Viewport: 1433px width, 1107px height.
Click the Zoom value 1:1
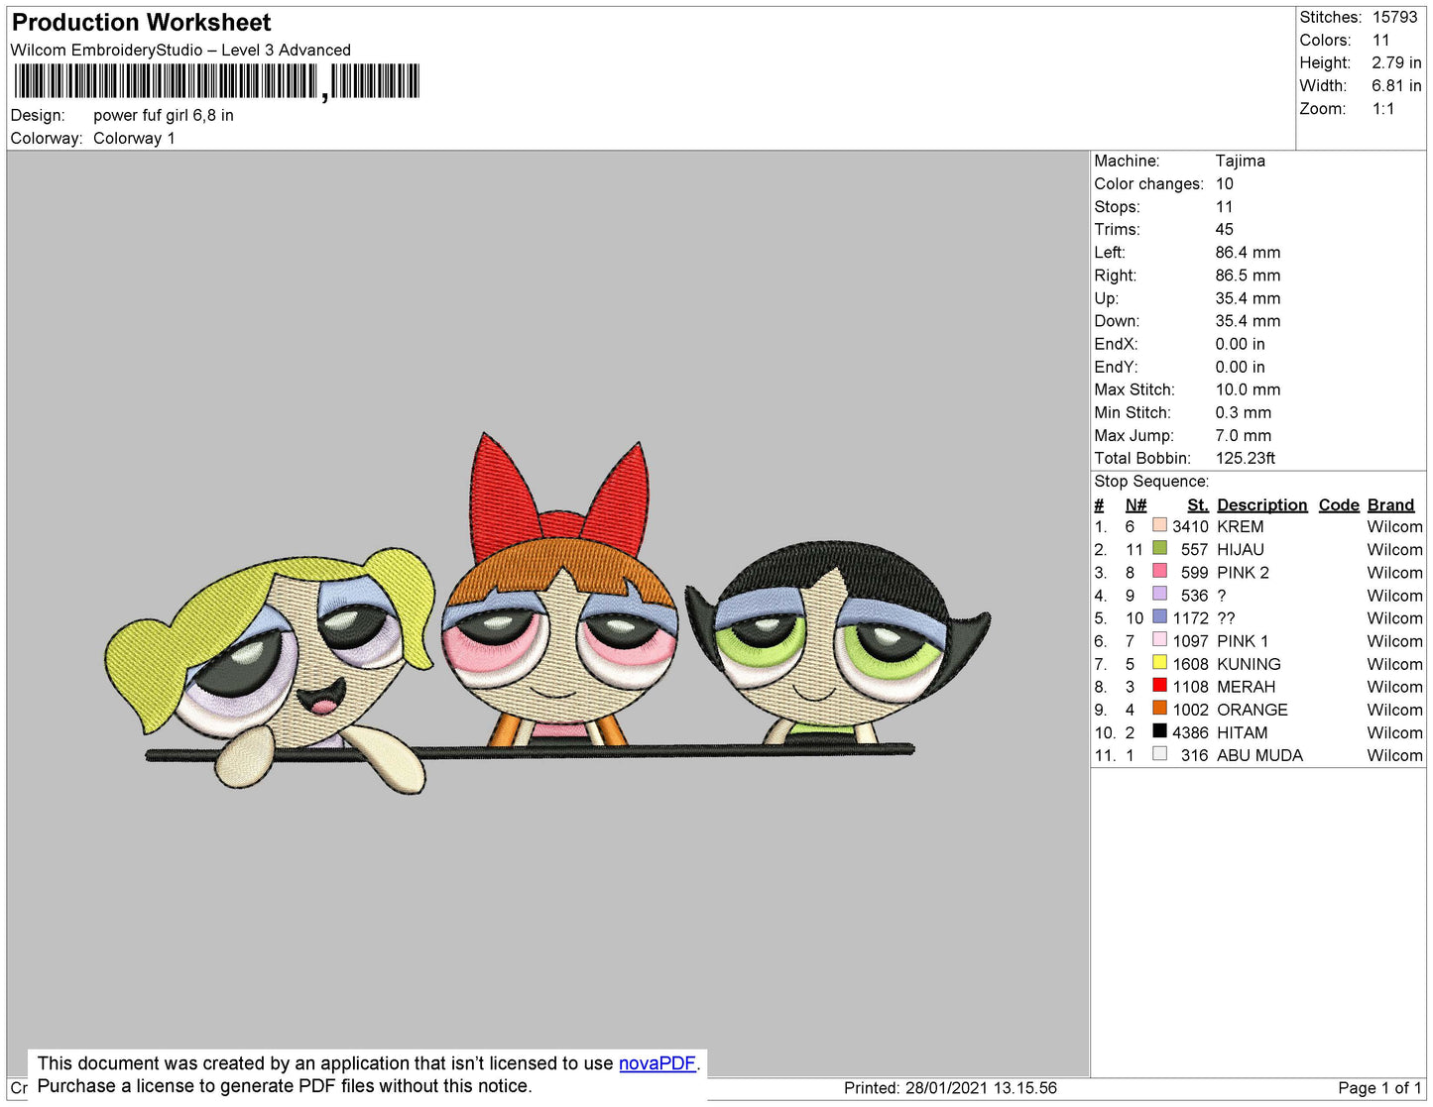(1383, 108)
